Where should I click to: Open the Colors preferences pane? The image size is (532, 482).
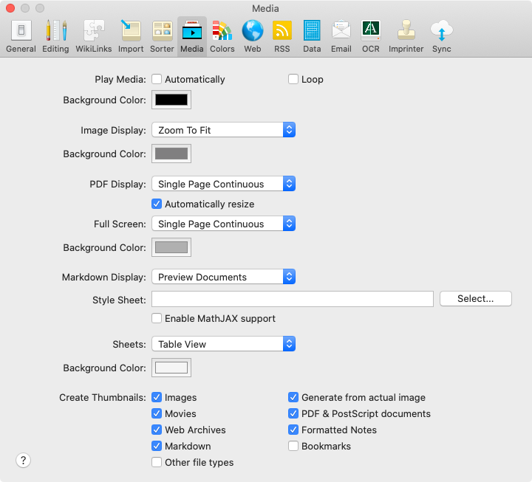(222, 36)
